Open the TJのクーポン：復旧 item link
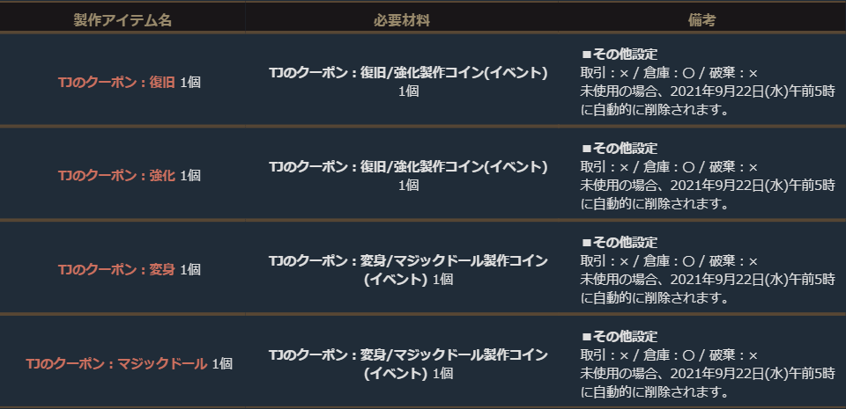846x409 pixels. 116,83
